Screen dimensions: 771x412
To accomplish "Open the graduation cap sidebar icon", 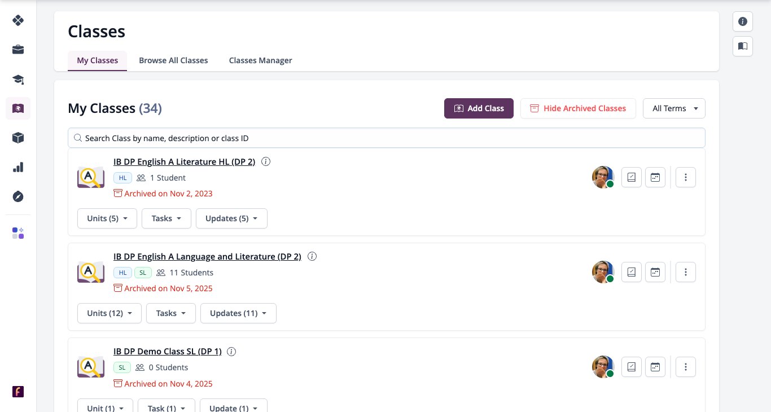I will 18,79.
